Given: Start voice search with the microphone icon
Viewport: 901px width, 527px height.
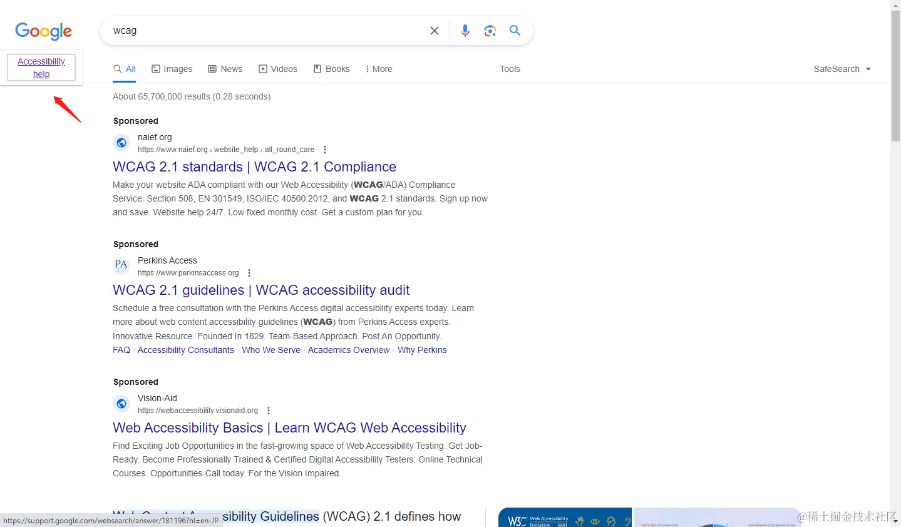Looking at the screenshot, I should point(465,31).
